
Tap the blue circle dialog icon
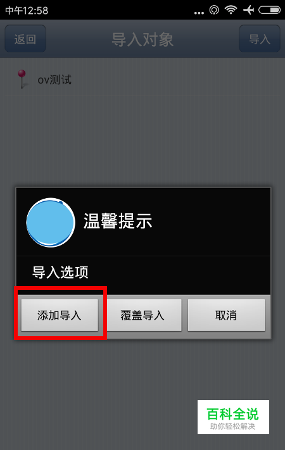[51, 222]
